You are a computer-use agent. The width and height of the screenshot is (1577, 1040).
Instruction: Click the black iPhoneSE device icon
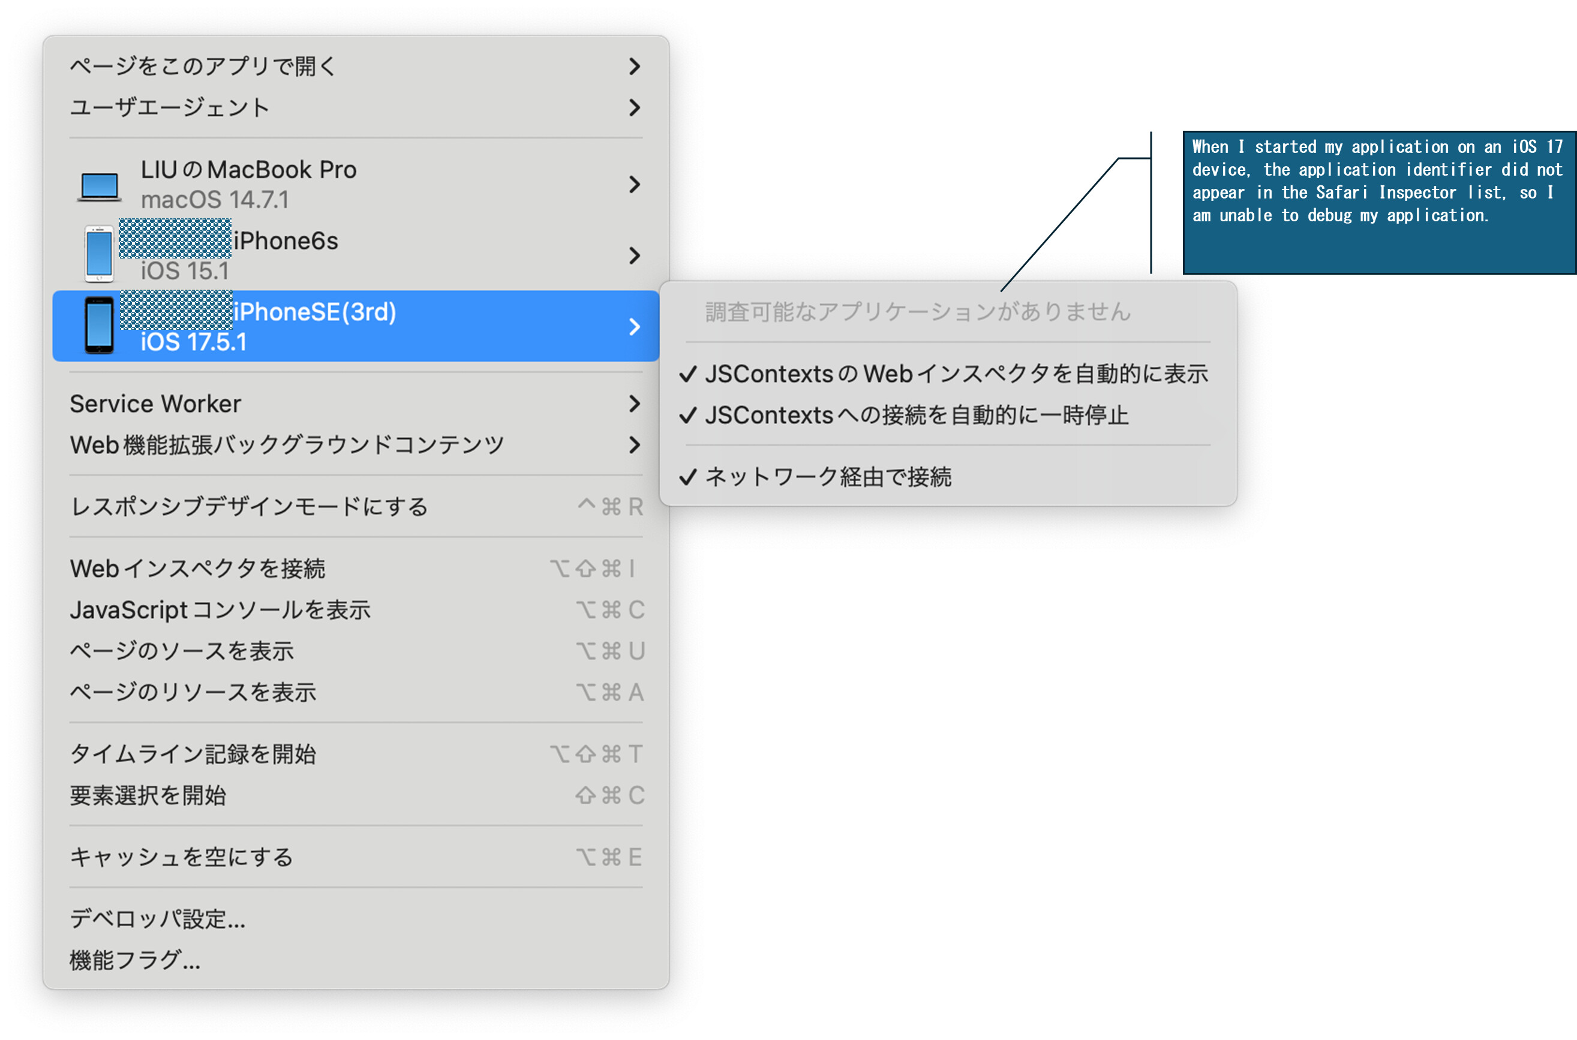(100, 326)
